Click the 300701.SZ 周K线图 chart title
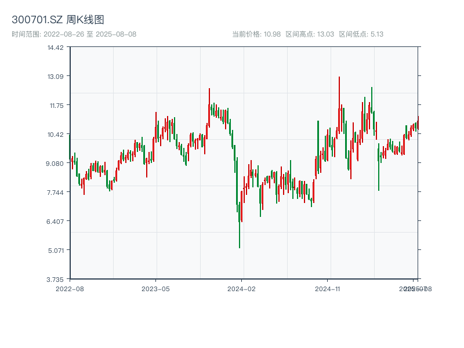Image resolution: width=464 pixels, height=348 pixels. pyautogui.click(x=58, y=20)
